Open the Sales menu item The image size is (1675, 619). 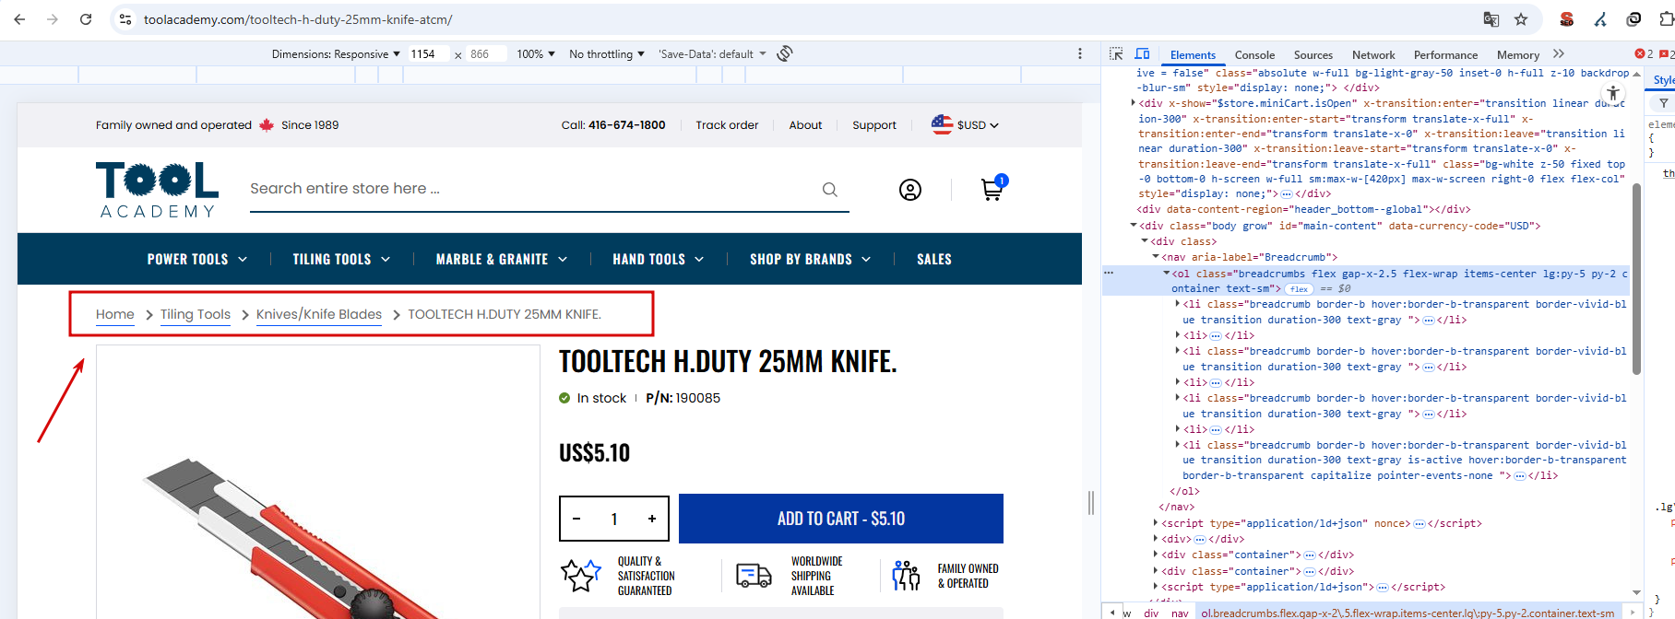pos(934,260)
